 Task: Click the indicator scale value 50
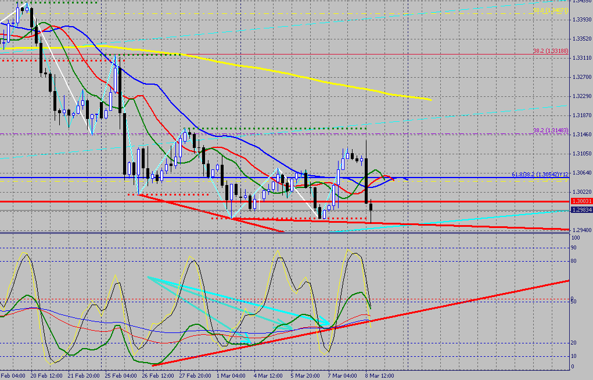coord(574,302)
